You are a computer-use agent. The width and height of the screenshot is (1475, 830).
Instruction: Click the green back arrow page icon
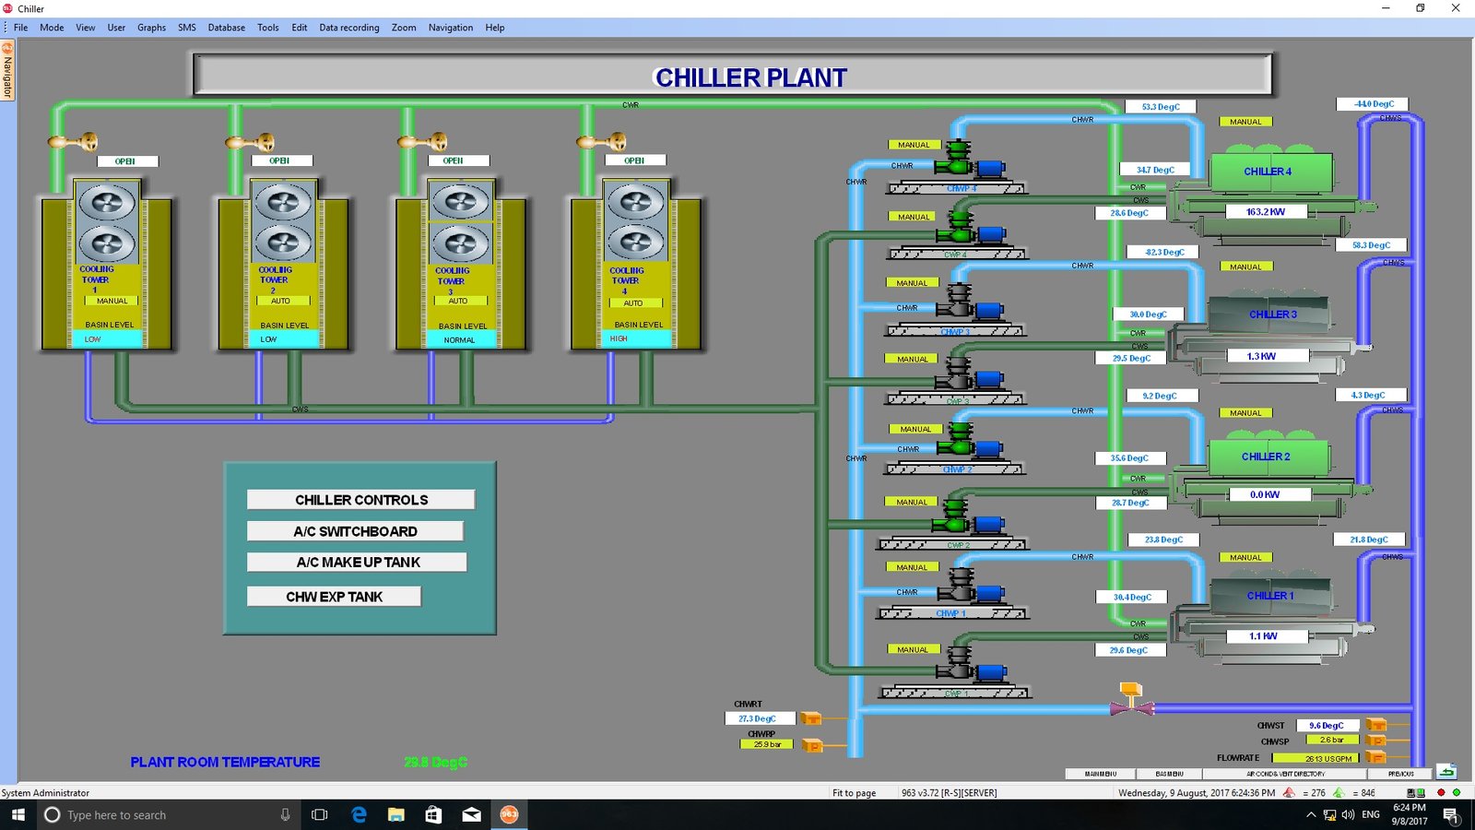click(x=1446, y=772)
